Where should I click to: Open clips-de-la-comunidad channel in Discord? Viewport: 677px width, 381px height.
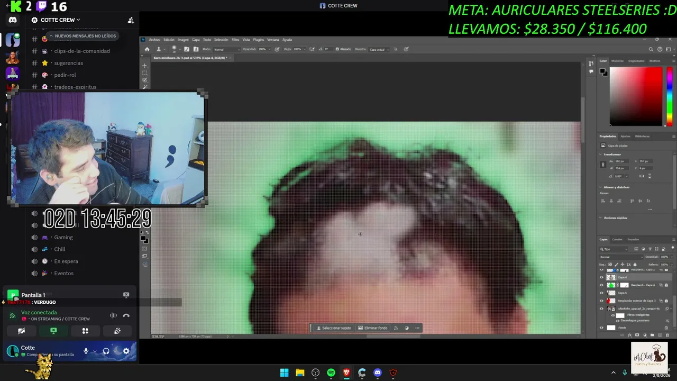(82, 51)
